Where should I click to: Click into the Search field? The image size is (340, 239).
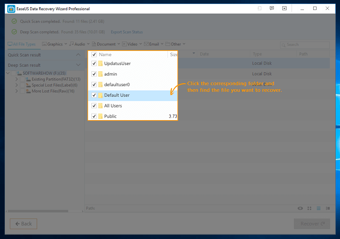305,45
